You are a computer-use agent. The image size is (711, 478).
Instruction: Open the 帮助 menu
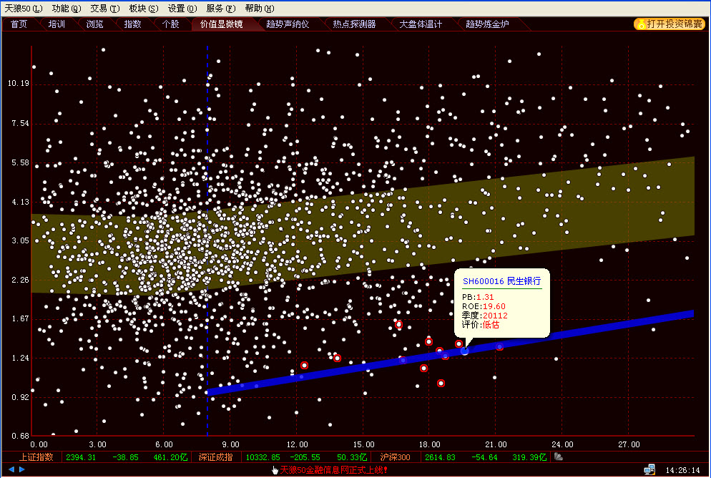pyautogui.click(x=260, y=8)
